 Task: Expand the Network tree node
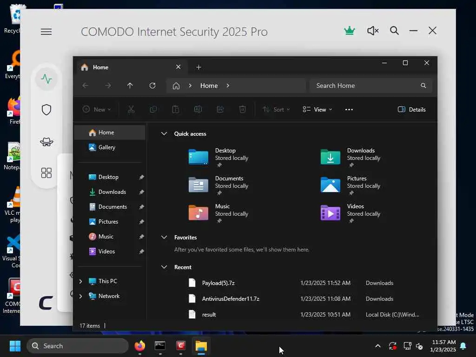click(x=80, y=296)
